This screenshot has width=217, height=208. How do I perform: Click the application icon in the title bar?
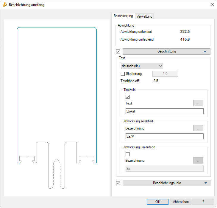(5, 5)
